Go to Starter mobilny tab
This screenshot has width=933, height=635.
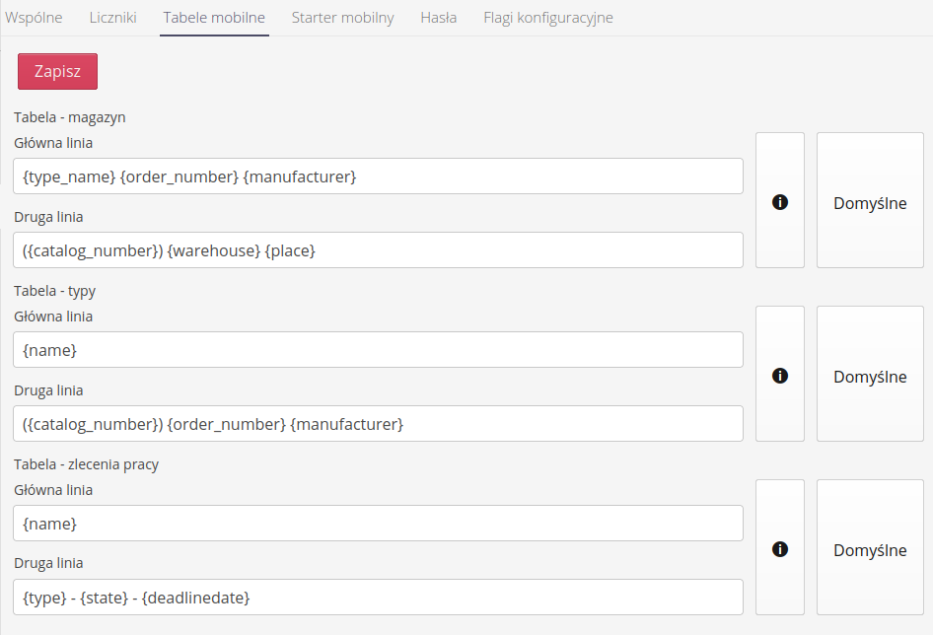coord(342,18)
